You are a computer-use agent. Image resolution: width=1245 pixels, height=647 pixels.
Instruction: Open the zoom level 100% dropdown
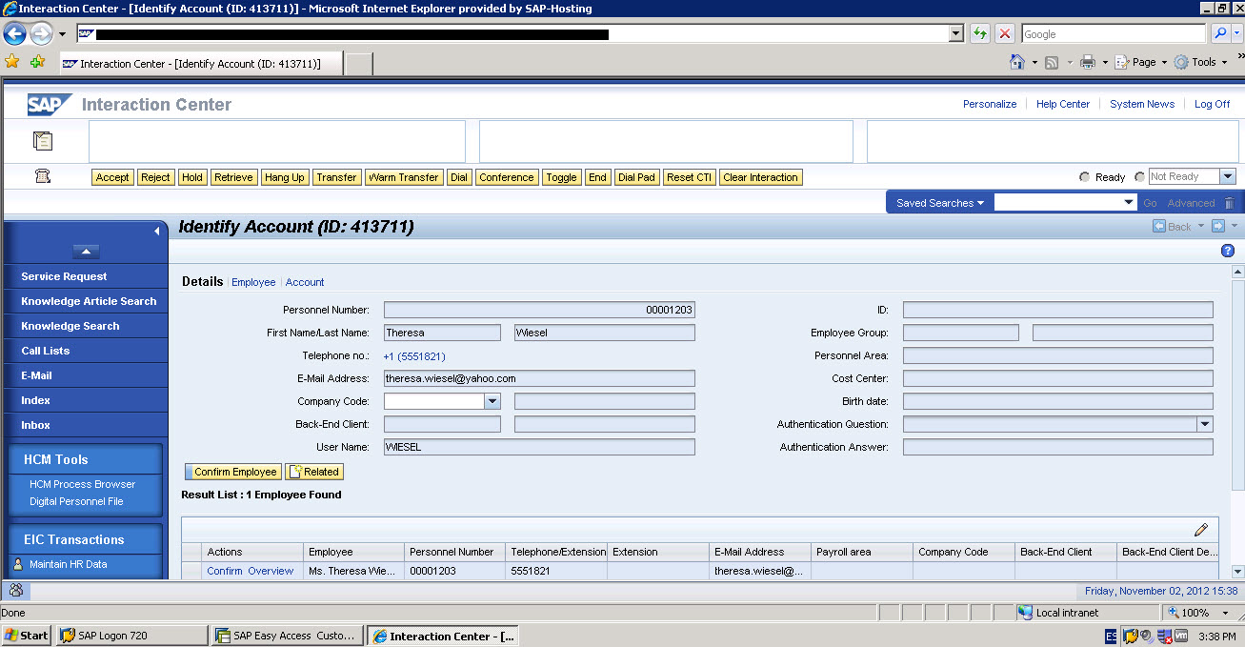coord(1226,613)
